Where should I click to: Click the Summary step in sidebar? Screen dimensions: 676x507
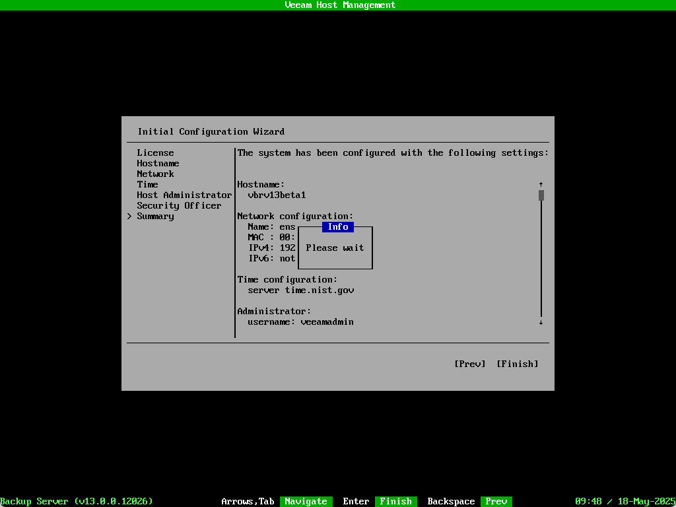click(x=155, y=216)
